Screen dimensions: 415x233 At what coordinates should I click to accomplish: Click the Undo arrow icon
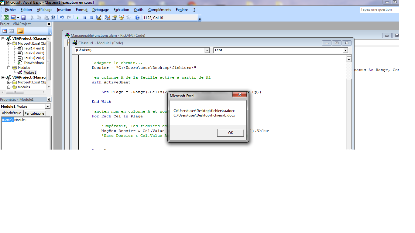[62, 18]
